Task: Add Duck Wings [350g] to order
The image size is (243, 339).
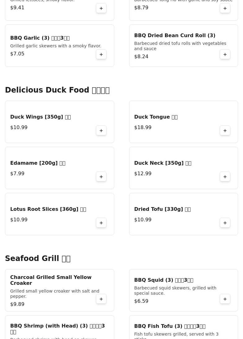Action: pyautogui.click(x=101, y=131)
